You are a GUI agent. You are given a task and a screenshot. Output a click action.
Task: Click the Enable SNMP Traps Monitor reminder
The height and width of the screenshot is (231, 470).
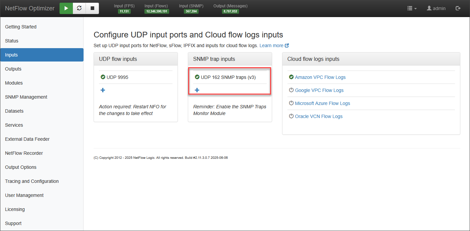(x=230, y=110)
